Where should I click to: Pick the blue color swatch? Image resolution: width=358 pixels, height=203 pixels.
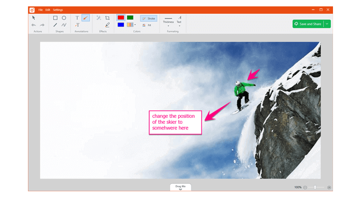(x=121, y=25)
